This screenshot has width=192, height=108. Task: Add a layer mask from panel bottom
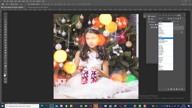(171, 89)
